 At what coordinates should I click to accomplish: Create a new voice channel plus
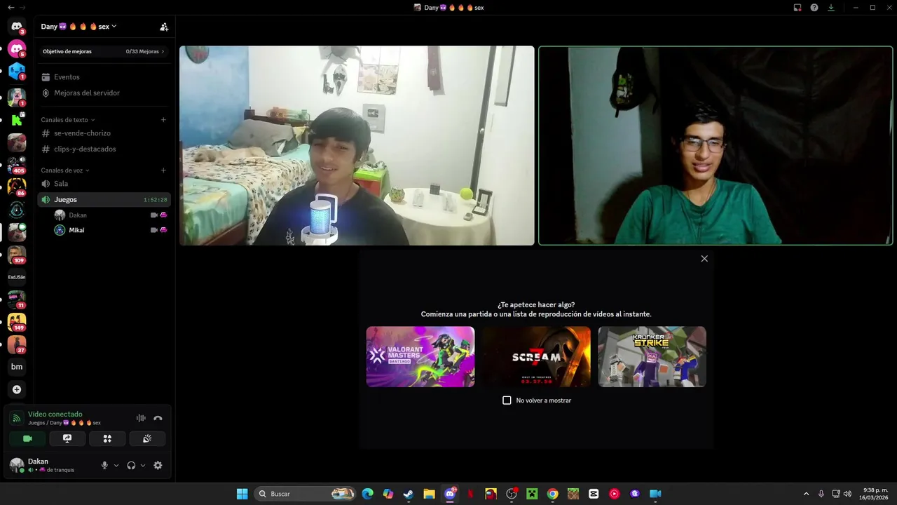pyautogui.click(x=163, y=170)
